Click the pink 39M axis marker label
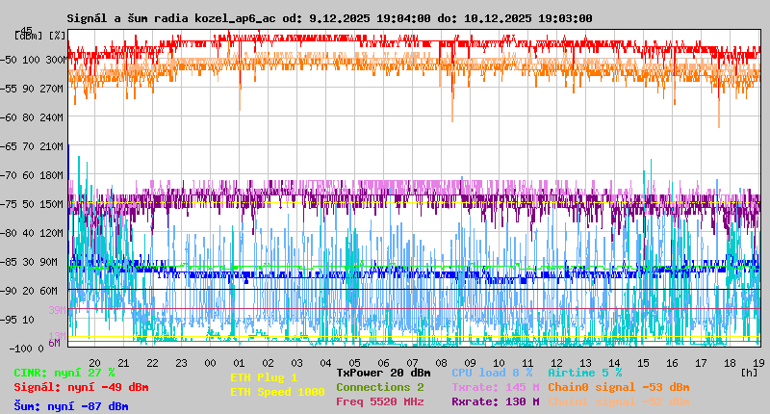 (57, 310)
